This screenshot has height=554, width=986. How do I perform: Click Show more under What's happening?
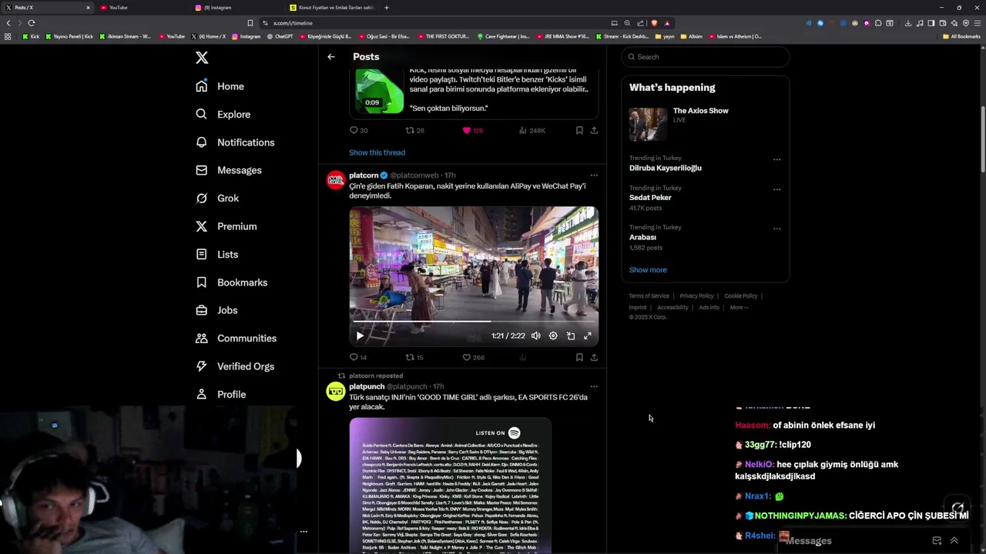point(648,270)
